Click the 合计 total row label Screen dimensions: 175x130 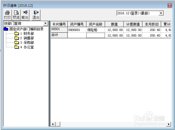tap(59, 35)
